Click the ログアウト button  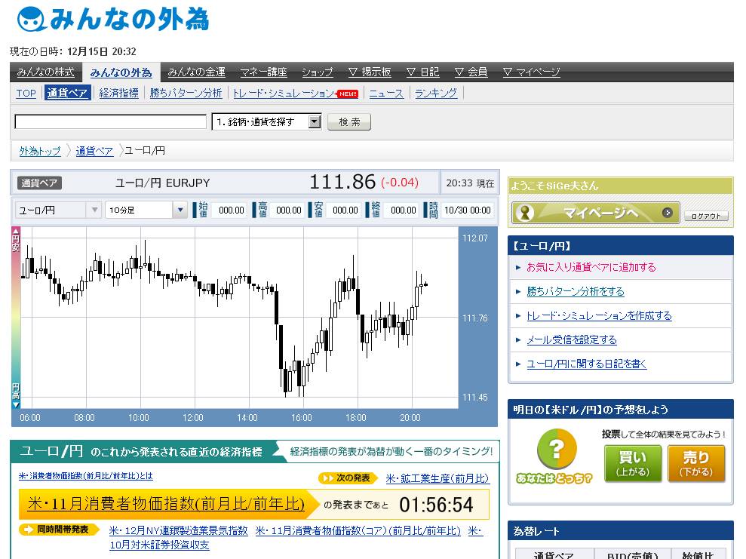[706, 216]
